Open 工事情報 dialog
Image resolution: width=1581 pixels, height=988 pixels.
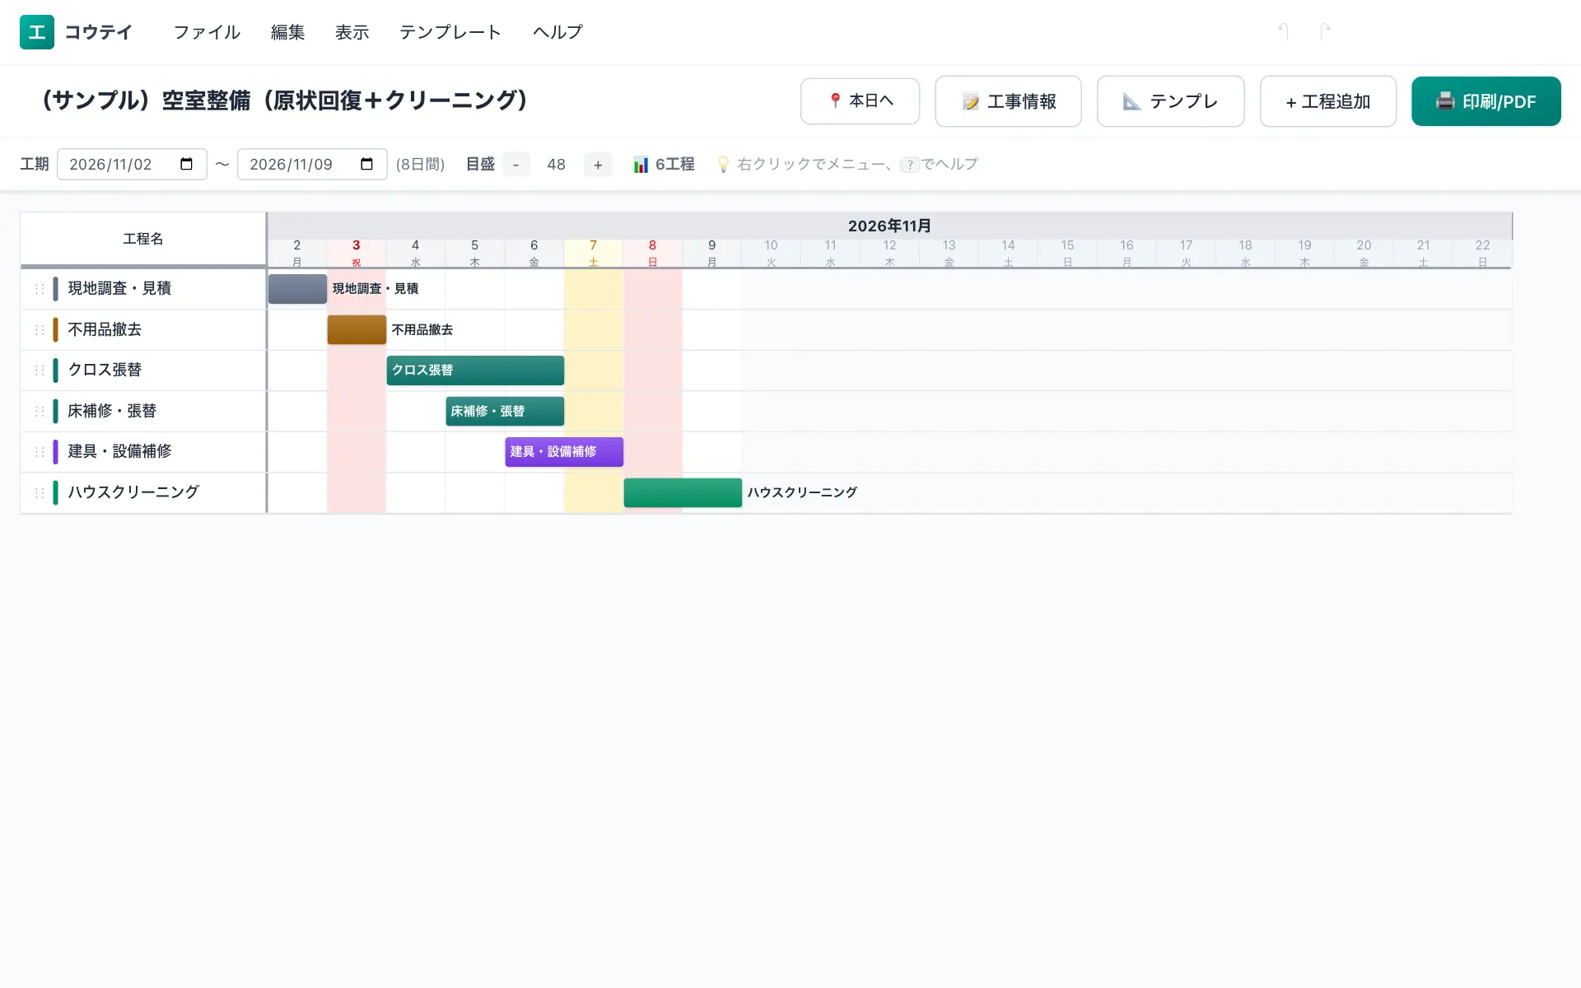pyautogui.click(x=1008, y=101)
